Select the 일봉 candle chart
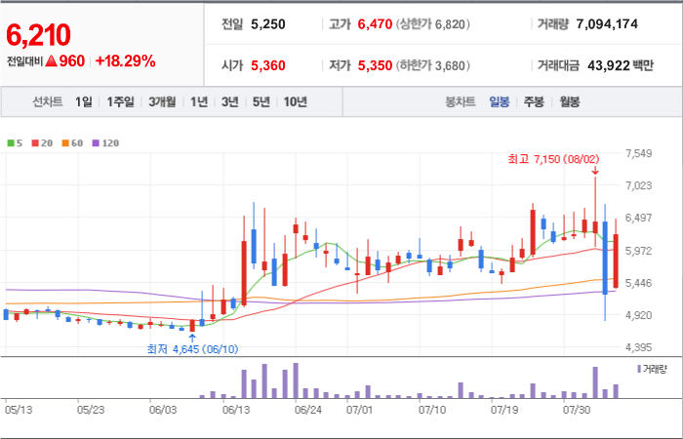Viewport: 683px width, 439px height. (x=500, y=102)
